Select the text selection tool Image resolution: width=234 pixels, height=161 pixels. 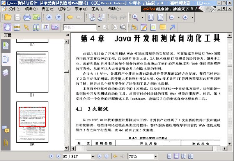pos(45,27)
